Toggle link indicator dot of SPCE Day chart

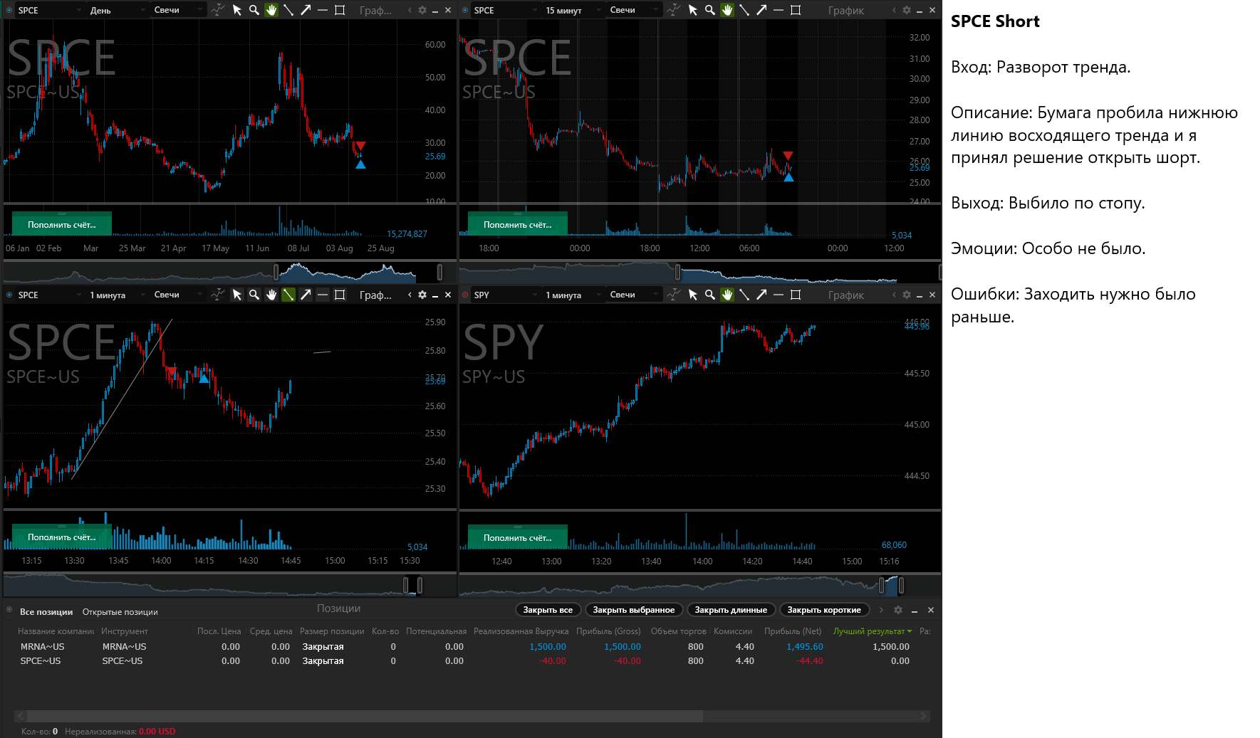(x=9, y=10)
